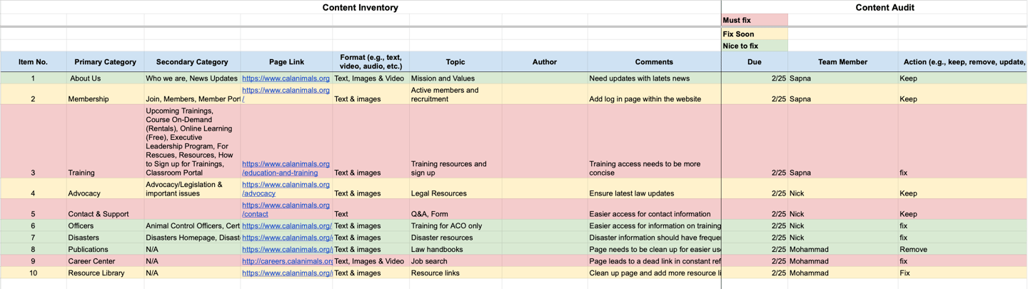
Task: Select the 'Disaster resources' topic cell
Action: pyautogui.click(x=455, y=238)
